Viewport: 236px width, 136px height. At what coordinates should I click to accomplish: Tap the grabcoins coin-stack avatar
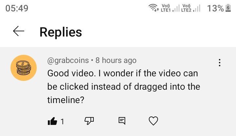tap(24, 68)
